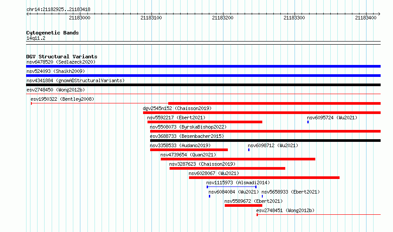Select the thin blue nsv1115973 line
The height and width of the screenshot is (232, 393).
click(231, 187)
